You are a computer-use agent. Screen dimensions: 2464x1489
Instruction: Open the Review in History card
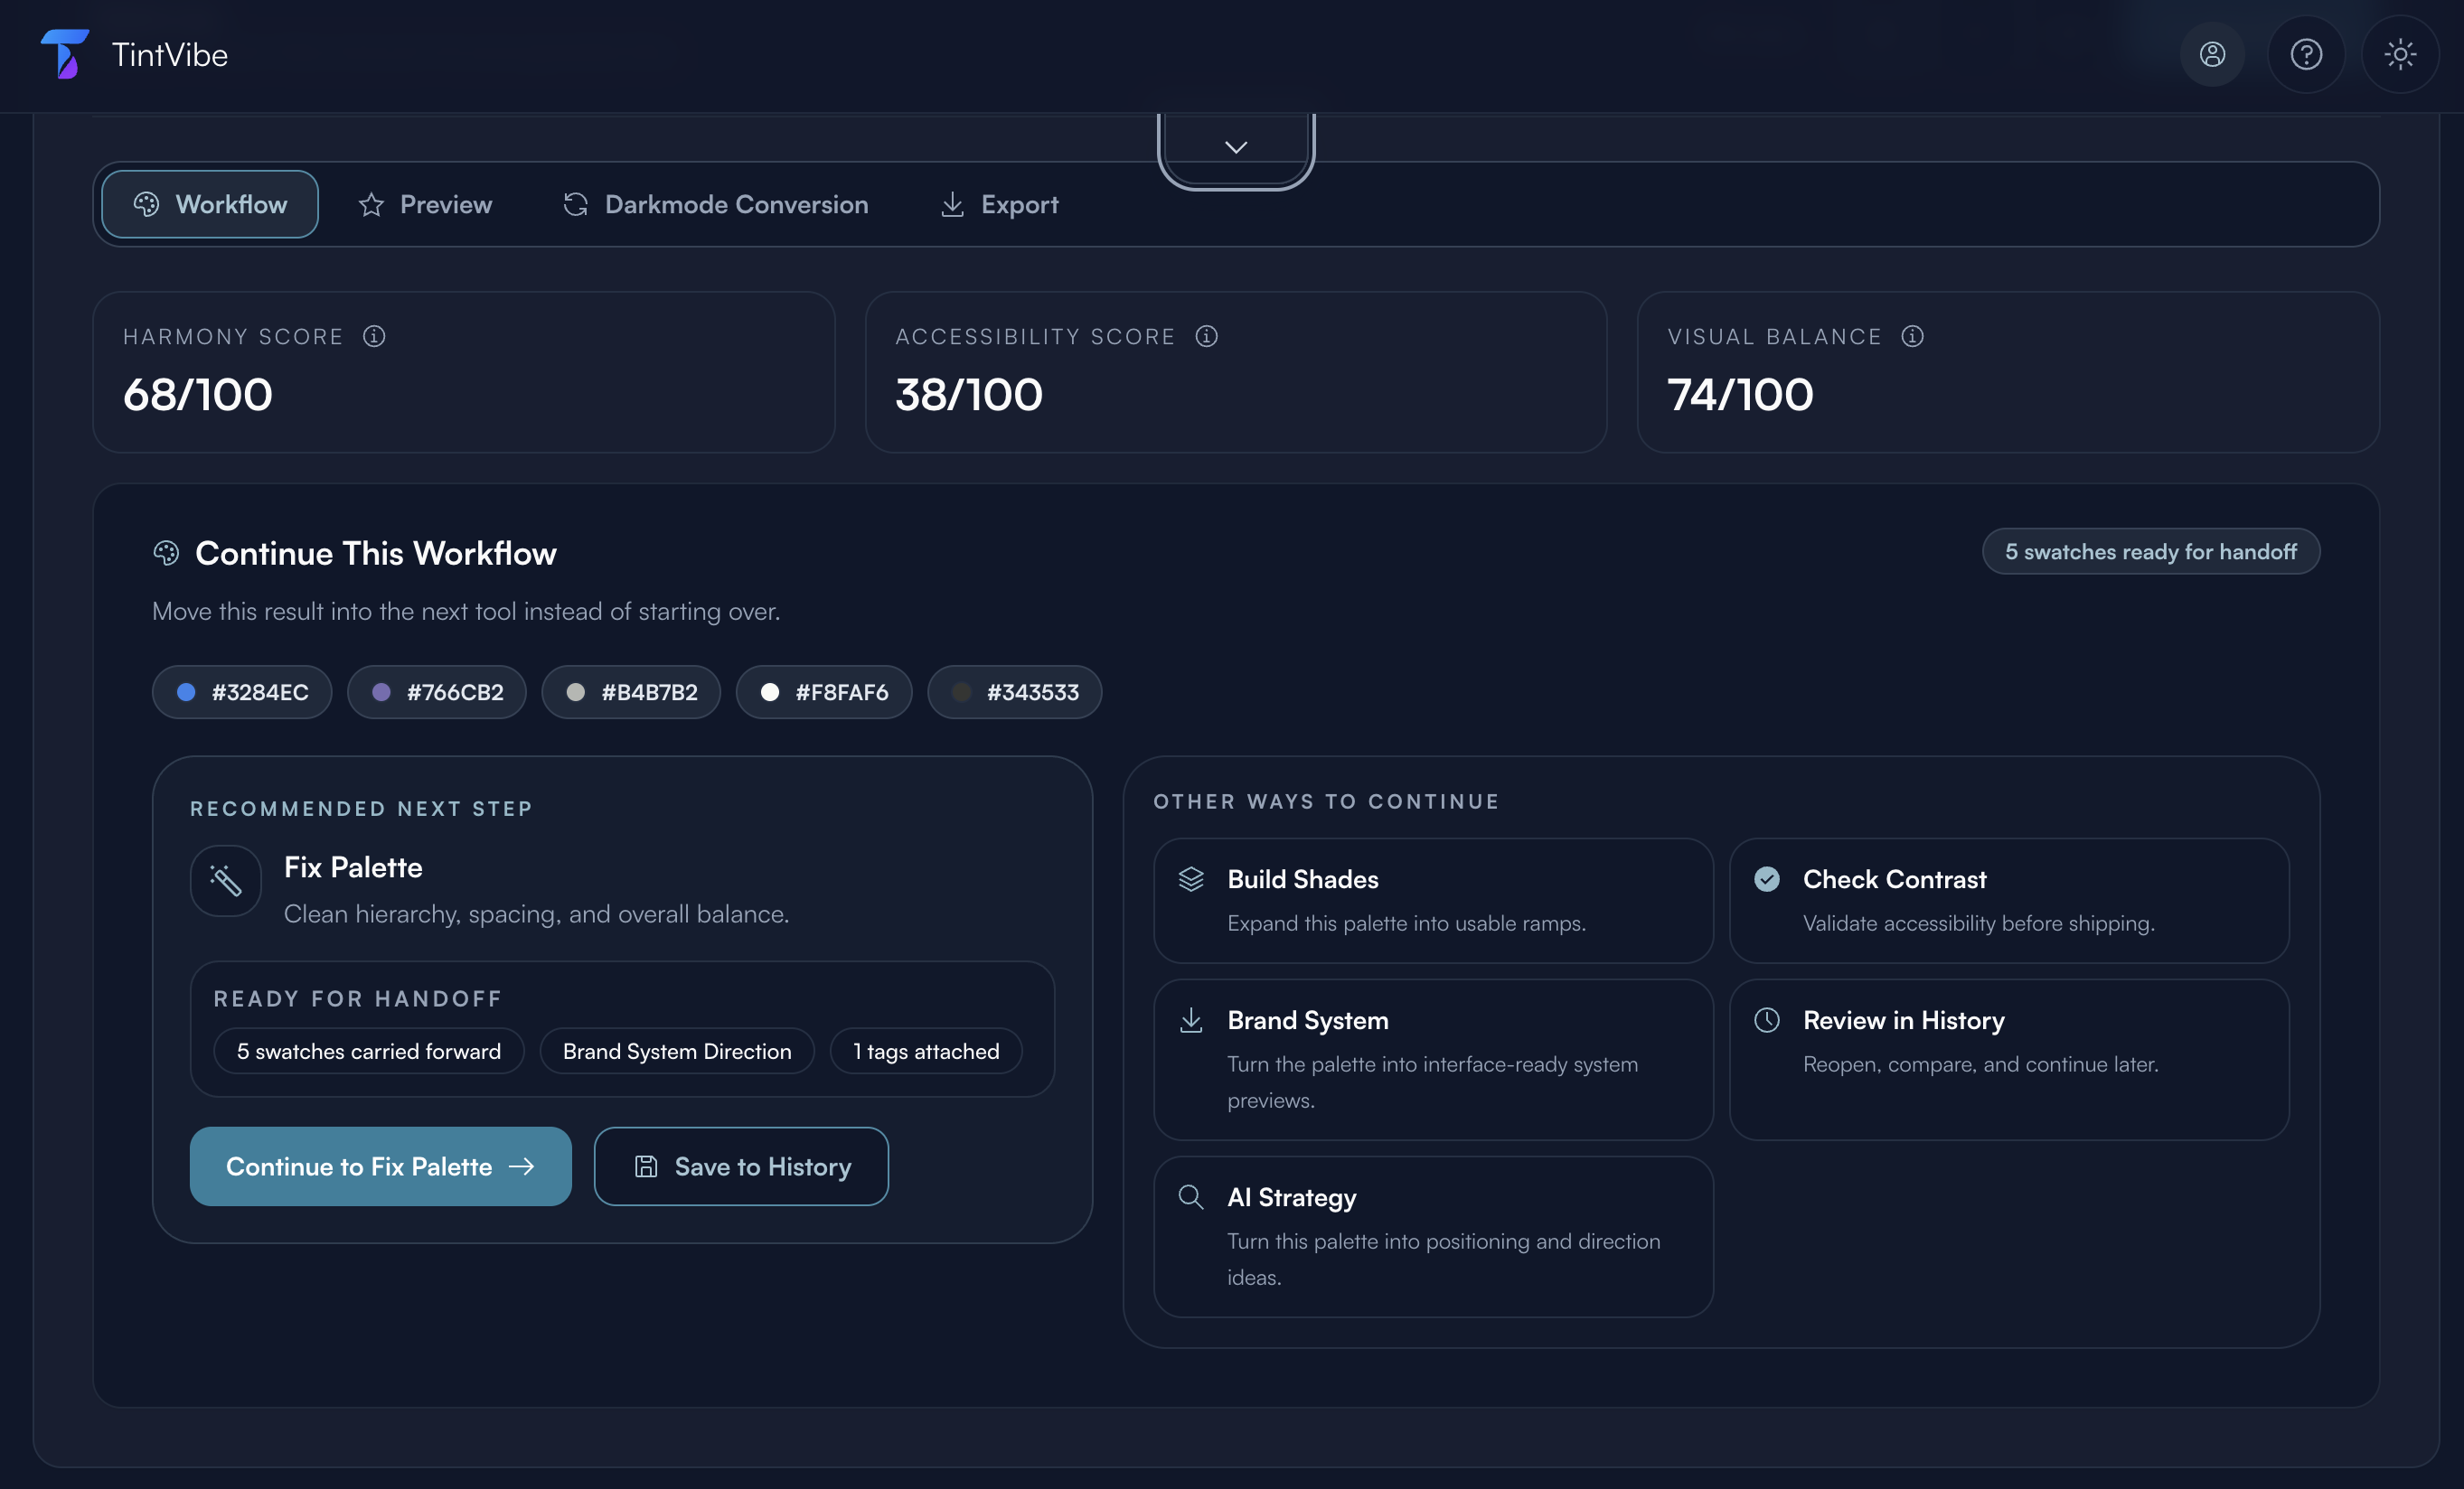coord(2009,1059)
